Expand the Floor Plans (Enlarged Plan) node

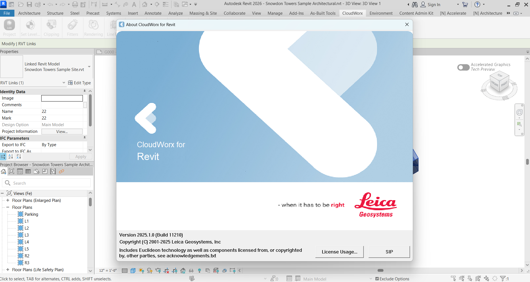(x=8, y=200)
